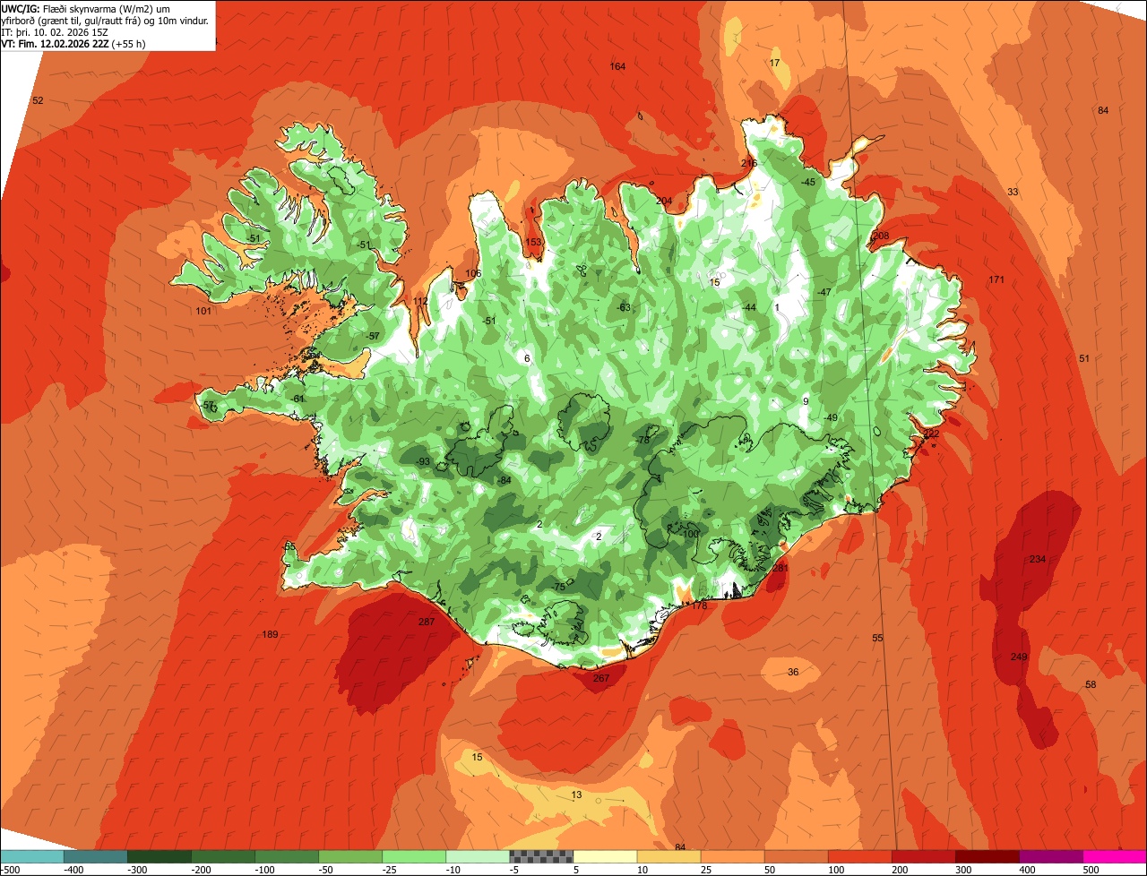This screenshot has height=876, width=1147.
Task: Select the value -45 in northeast Iceland
Action: tap(807, 182)
